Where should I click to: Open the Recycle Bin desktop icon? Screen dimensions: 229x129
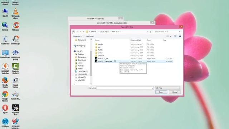(5, 40)
